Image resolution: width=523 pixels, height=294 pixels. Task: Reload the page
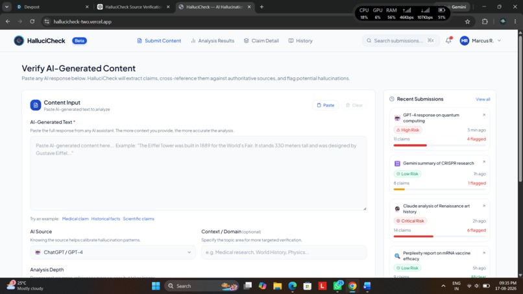[x=32, y=21]
